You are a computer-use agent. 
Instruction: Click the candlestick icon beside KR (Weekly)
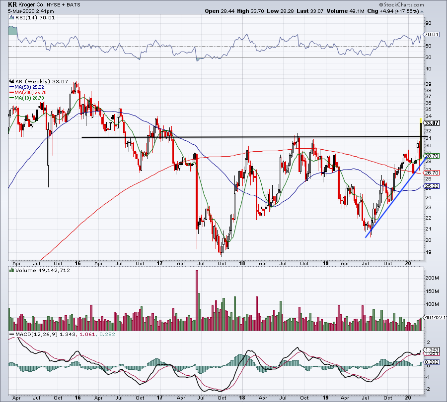pyautogui.click(x=12, y=82)
